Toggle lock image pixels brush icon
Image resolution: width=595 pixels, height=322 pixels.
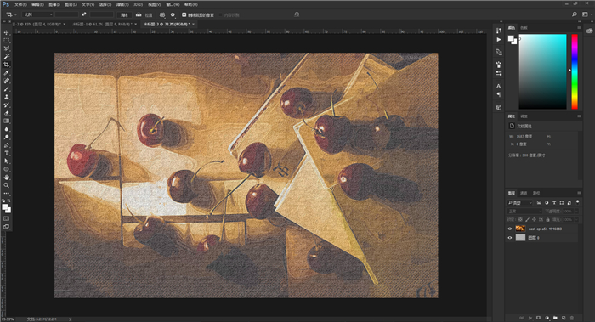[527, 219]
